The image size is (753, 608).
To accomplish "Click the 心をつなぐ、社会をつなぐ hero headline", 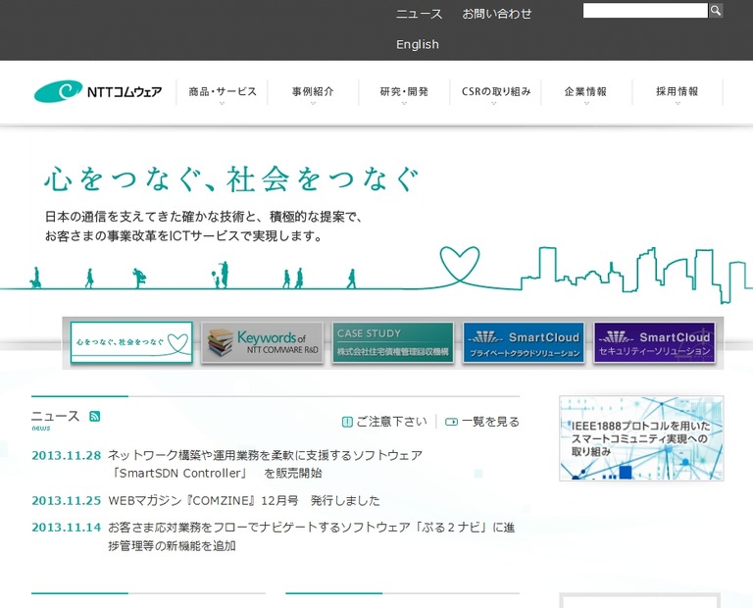I will (231, 178).
